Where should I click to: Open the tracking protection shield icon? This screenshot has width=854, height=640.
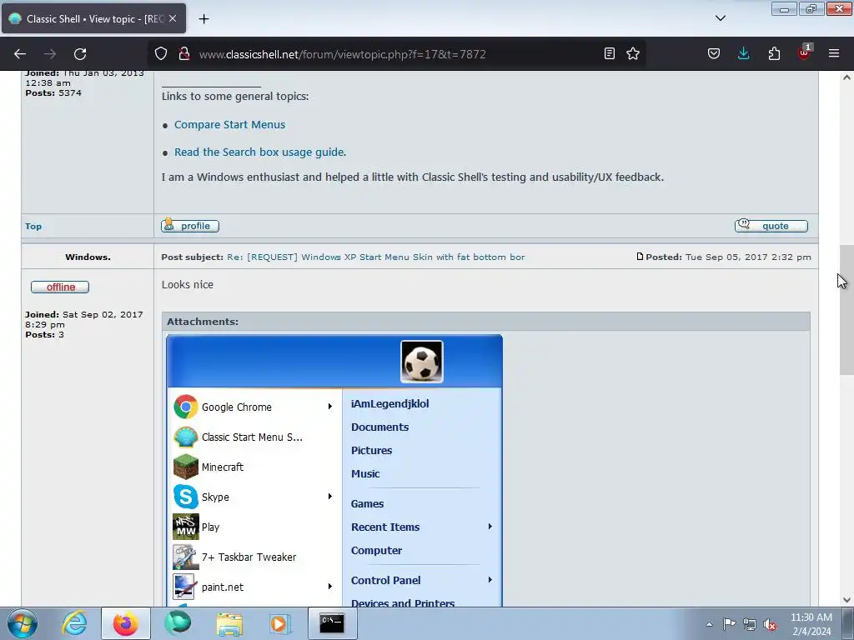click(x=161, y=54)
